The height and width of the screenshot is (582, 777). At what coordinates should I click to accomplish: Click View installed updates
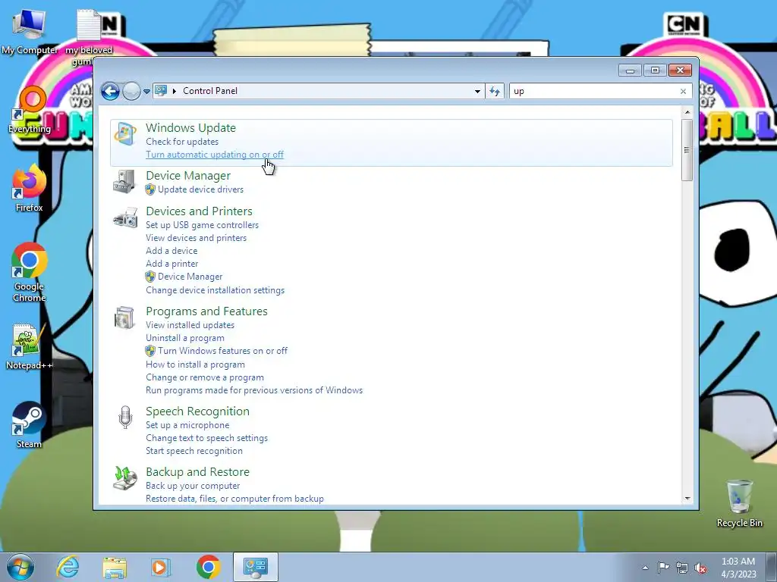(190, 325)
